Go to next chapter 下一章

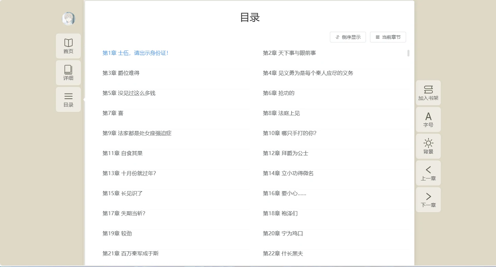click(428, 200)
